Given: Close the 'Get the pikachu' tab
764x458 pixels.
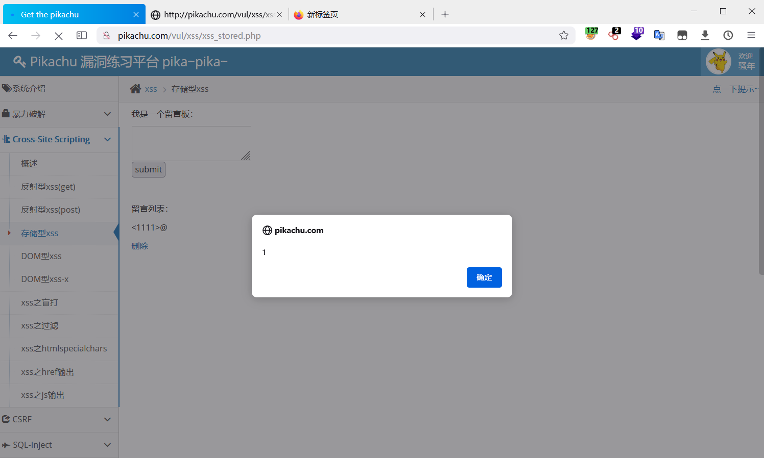Looking at the screenshot, I should 136,14.
